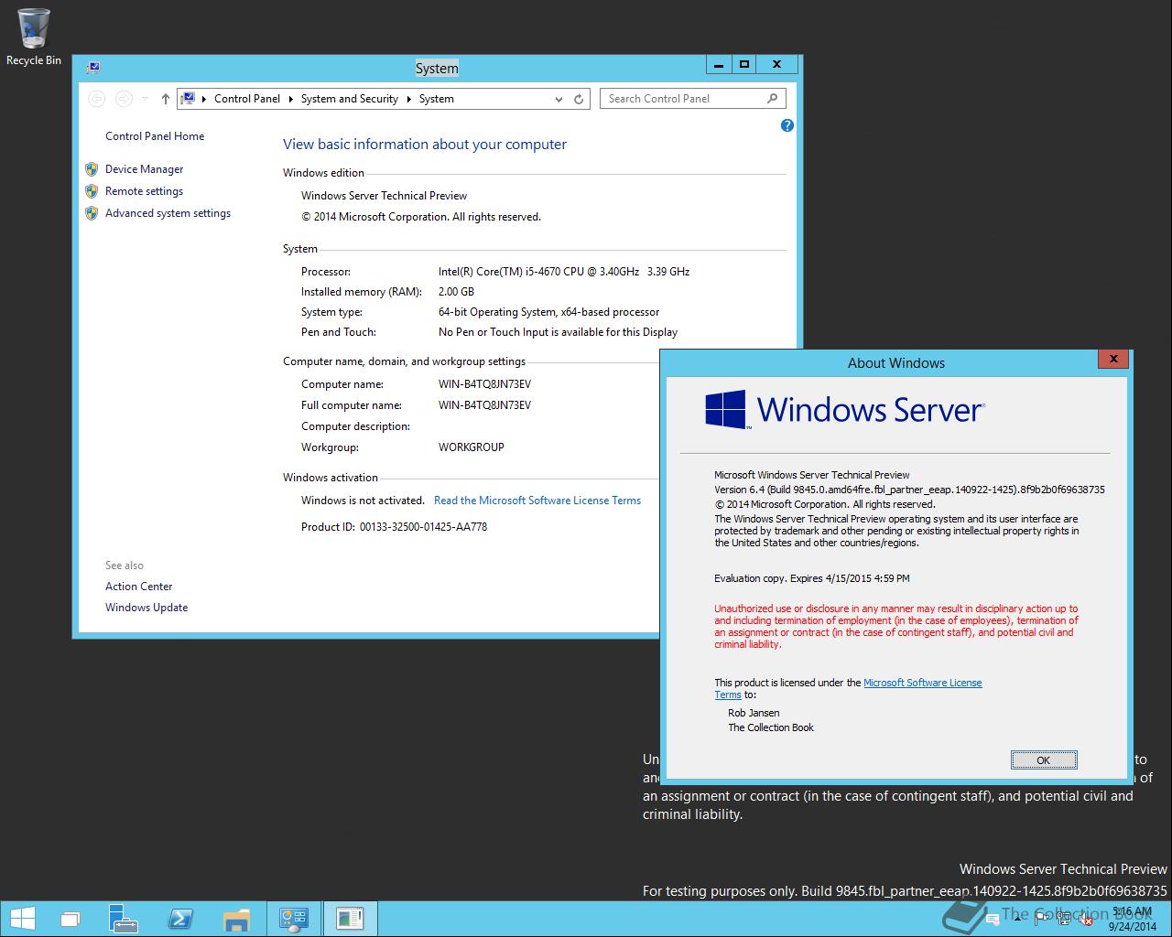Click Microsoft Software License Terms in About Windows
This screenshot has height=937, width=1172.
[923, 683]
